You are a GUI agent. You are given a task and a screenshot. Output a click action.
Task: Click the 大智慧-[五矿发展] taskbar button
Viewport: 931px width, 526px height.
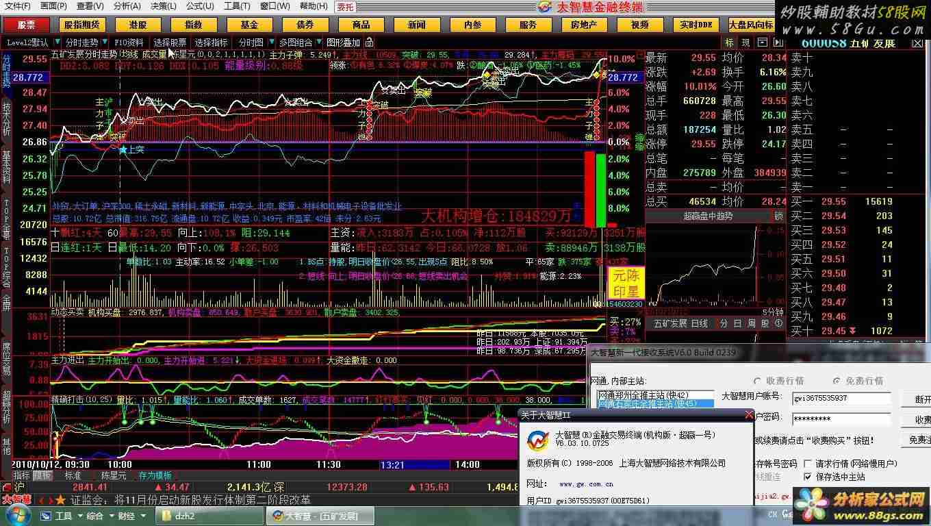click(x=321, y=516)
